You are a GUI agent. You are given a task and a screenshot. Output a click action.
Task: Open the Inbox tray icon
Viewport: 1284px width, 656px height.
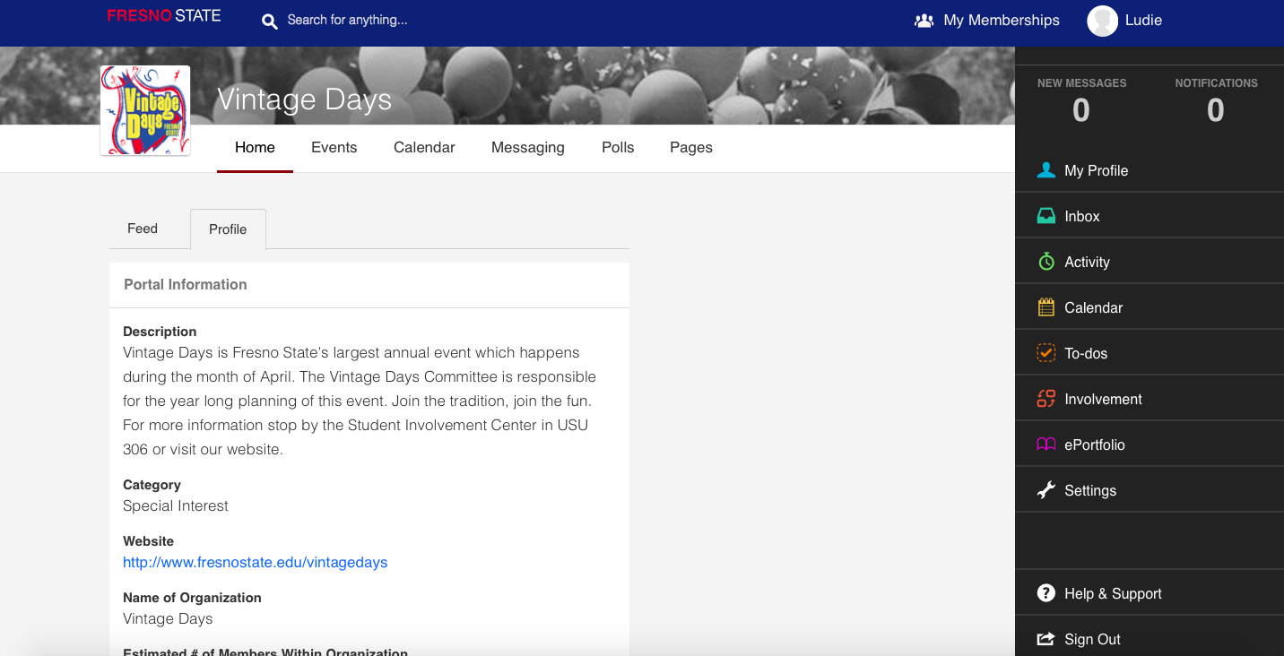[x=1045, y=216]
